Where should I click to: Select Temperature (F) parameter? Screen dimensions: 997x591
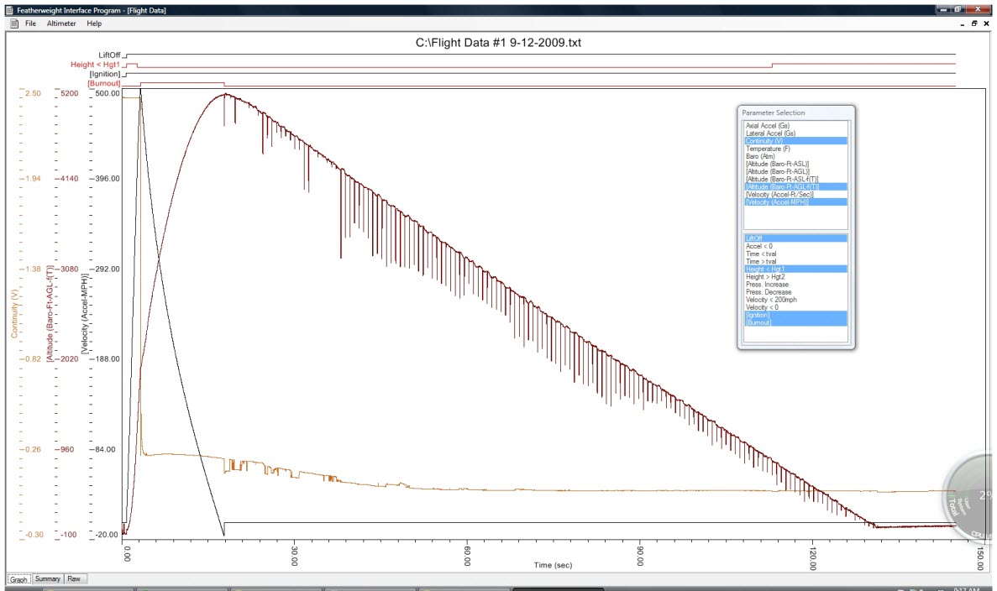coord(795,149)
